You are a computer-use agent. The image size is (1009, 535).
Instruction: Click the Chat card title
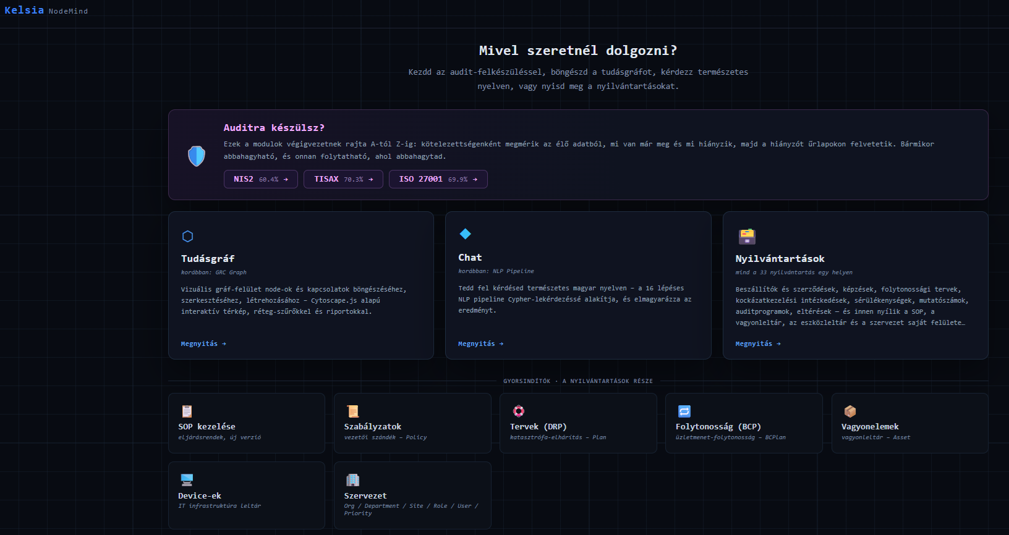[x=470, y=257]
